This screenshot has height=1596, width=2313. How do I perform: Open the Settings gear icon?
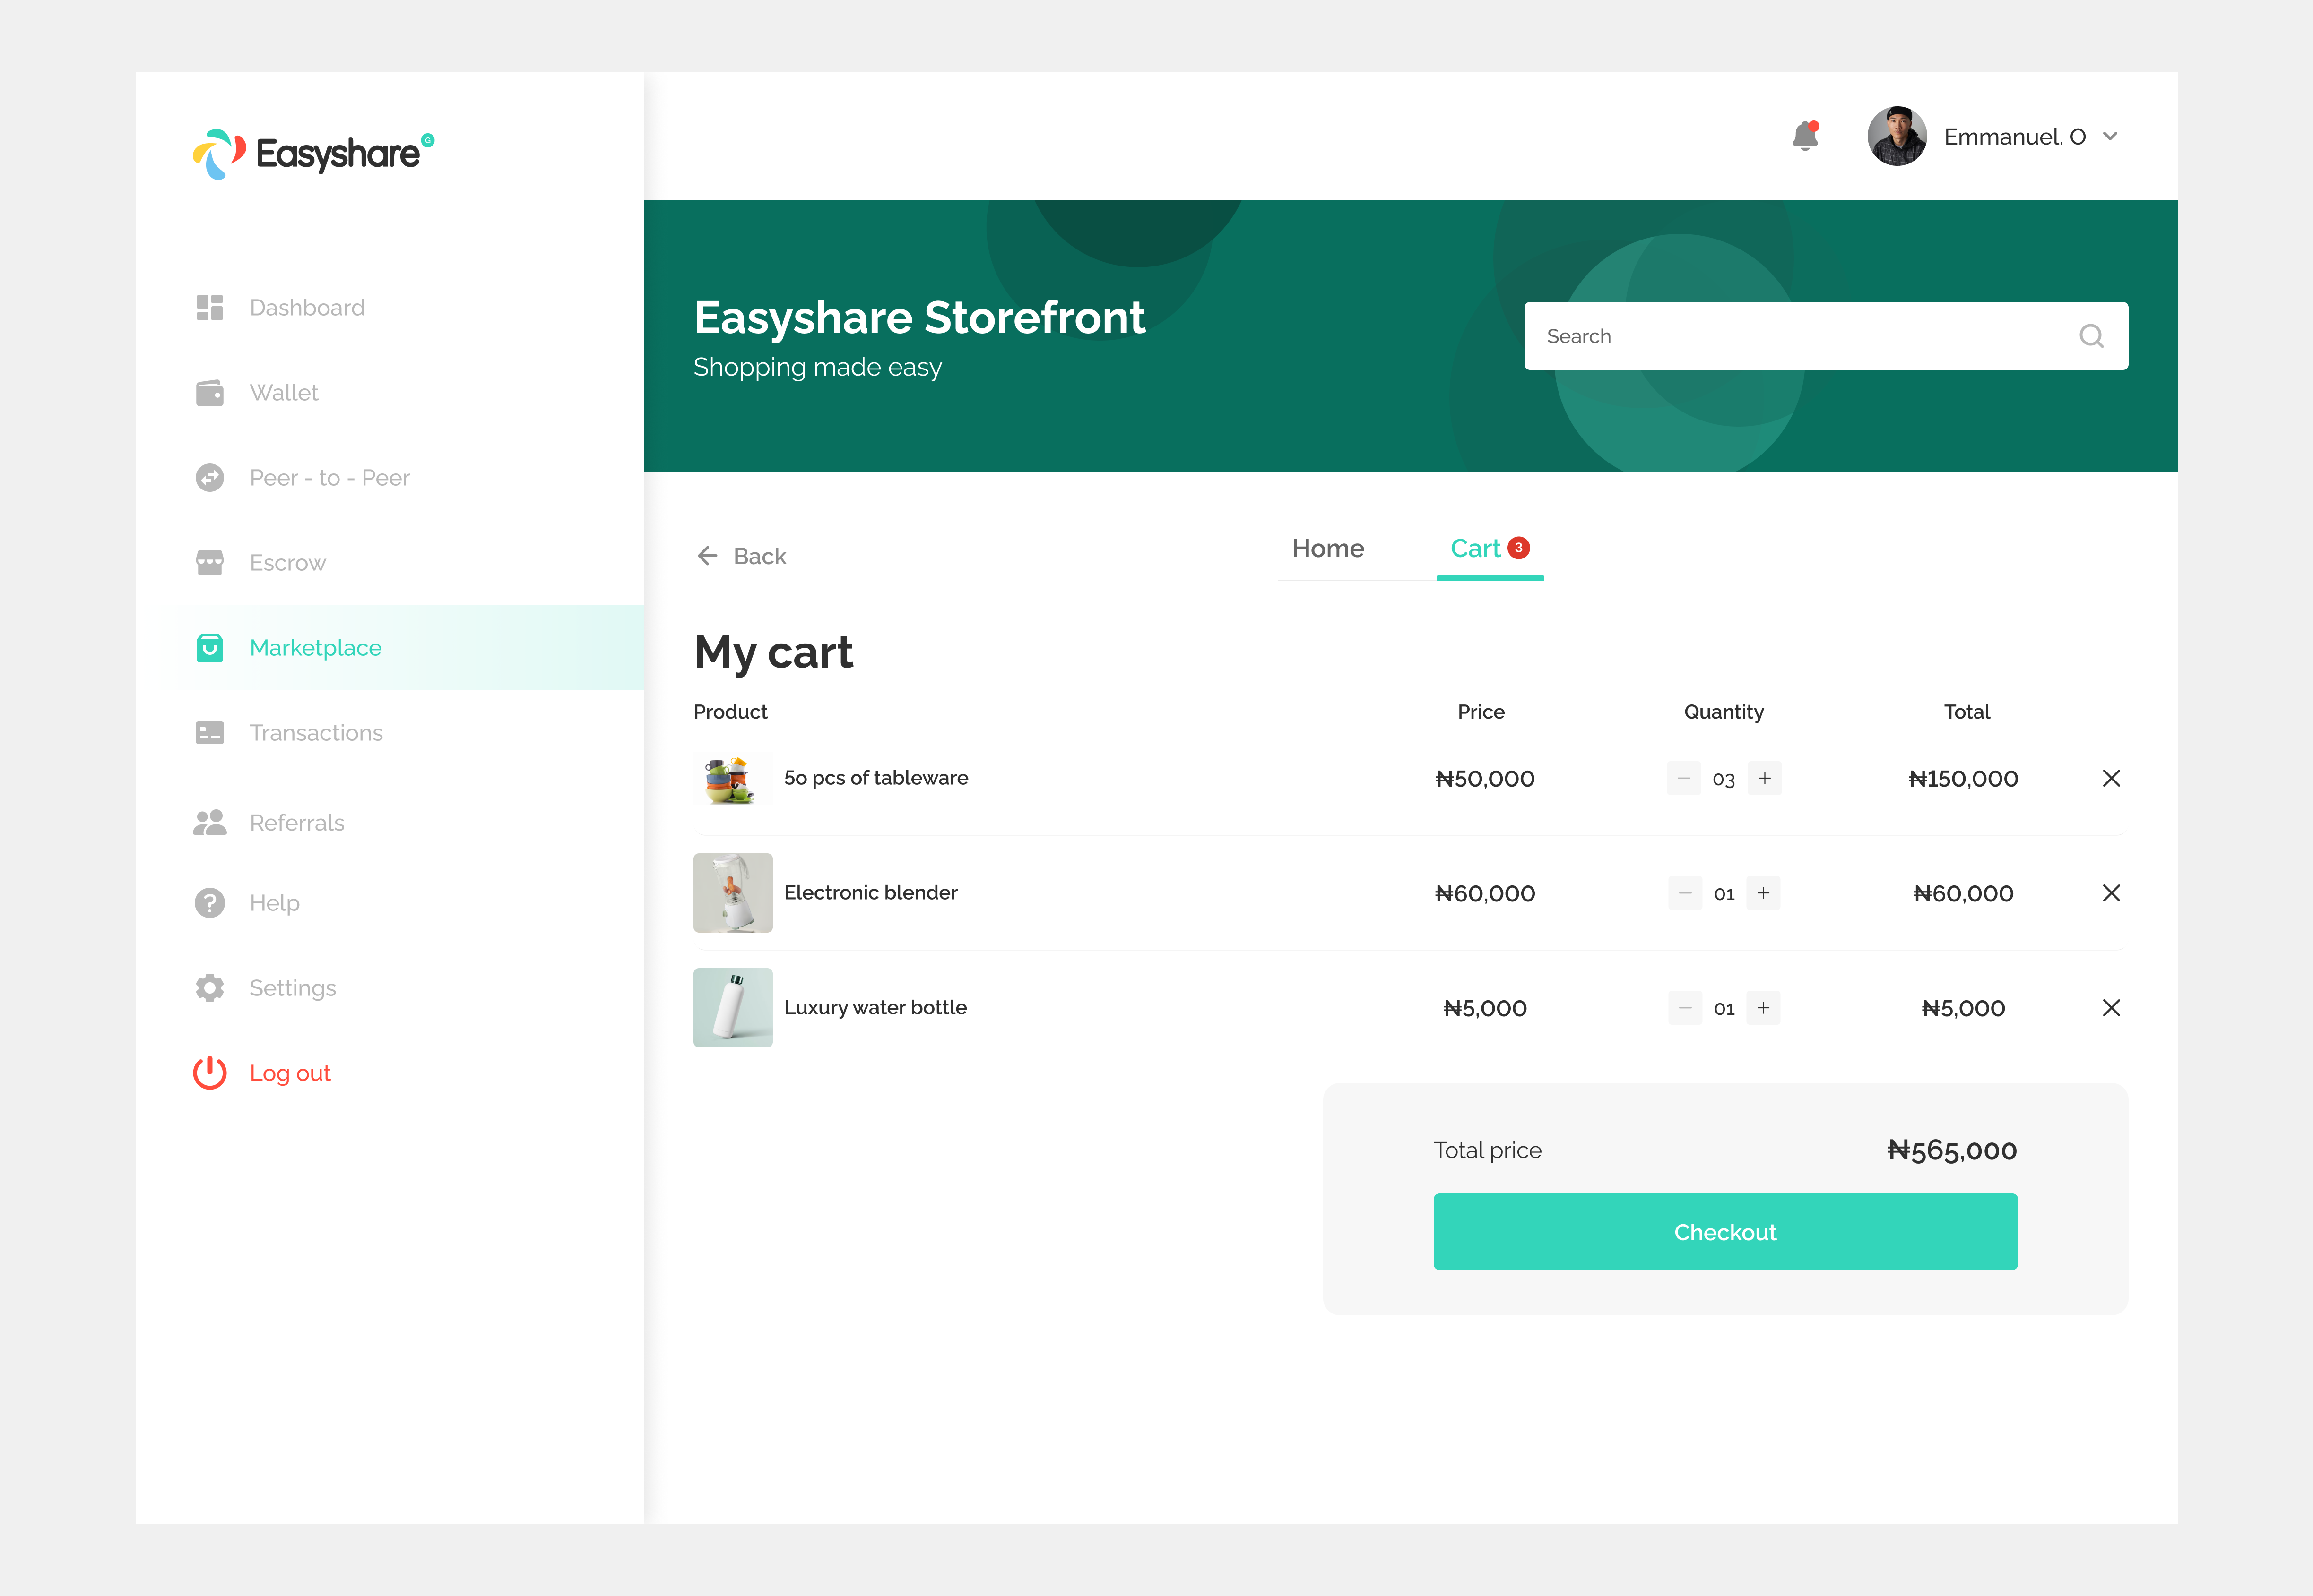point(210,988)
